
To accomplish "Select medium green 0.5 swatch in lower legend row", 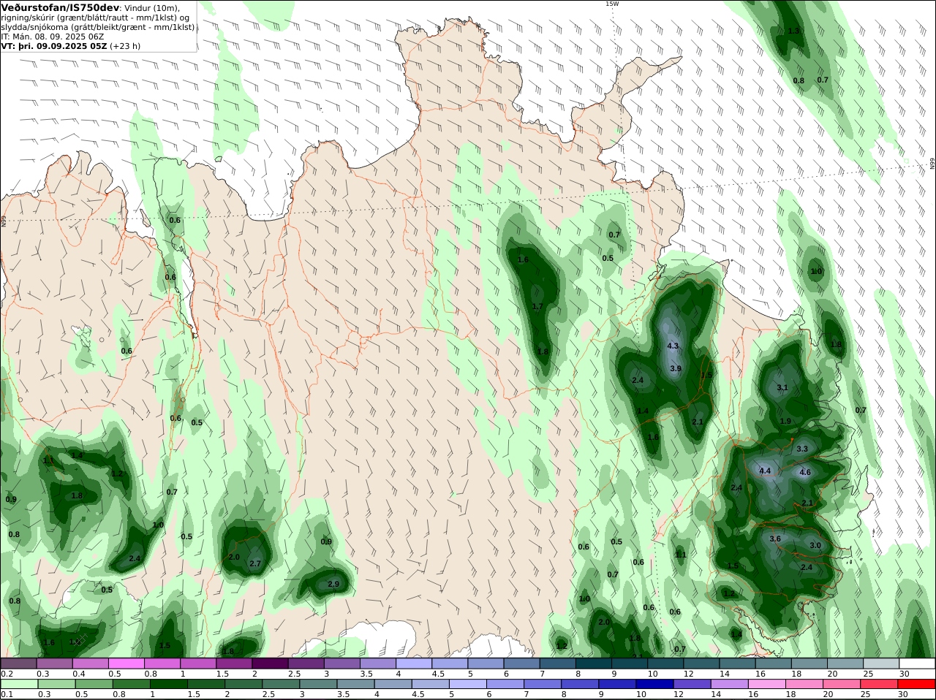I will tap(94, 685).
